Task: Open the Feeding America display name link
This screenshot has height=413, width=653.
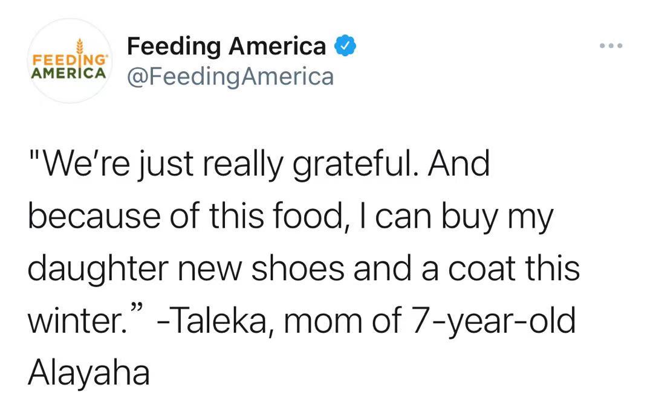Action: 227,46
